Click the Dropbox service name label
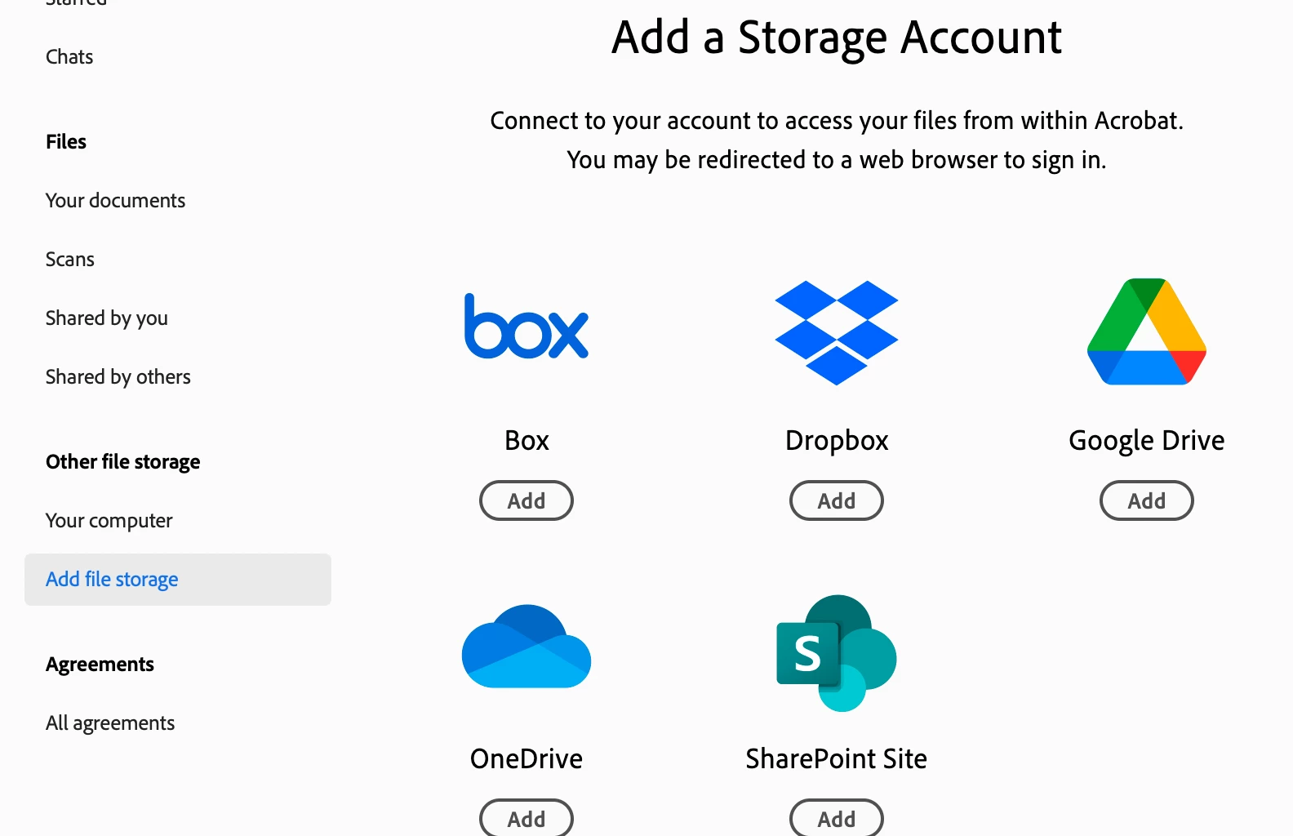1293x836 pixels. [837, 441]
